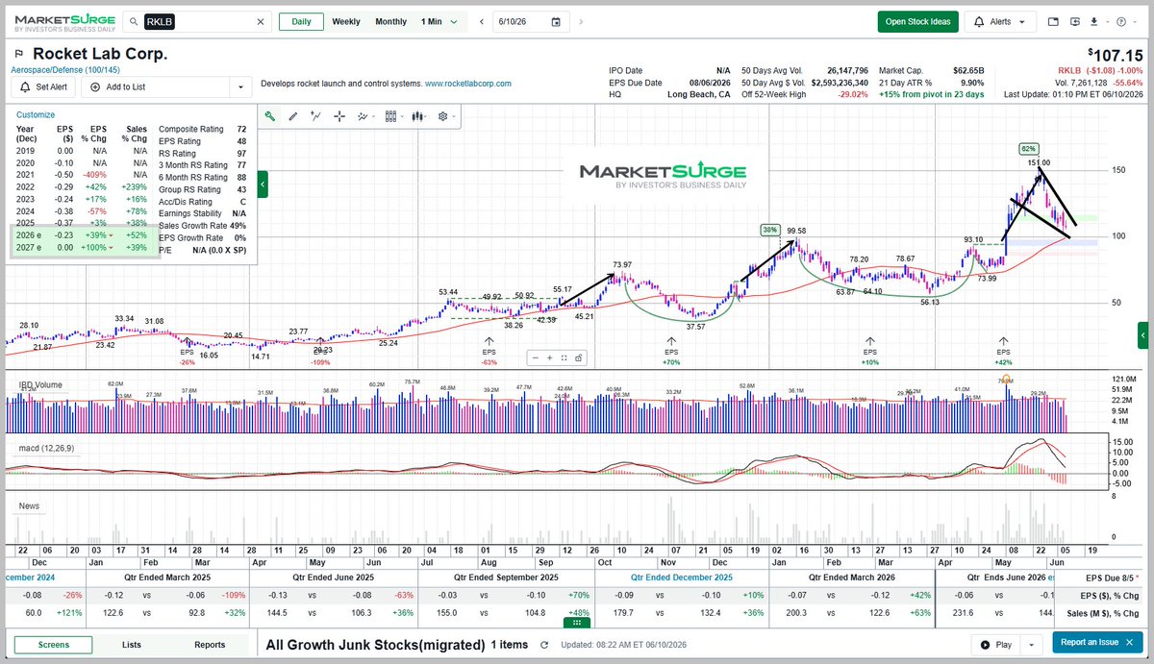This screenshot has width=1154, height=664.
Task: Click the RKLB symbol search field
Action: tap(197, 22)
